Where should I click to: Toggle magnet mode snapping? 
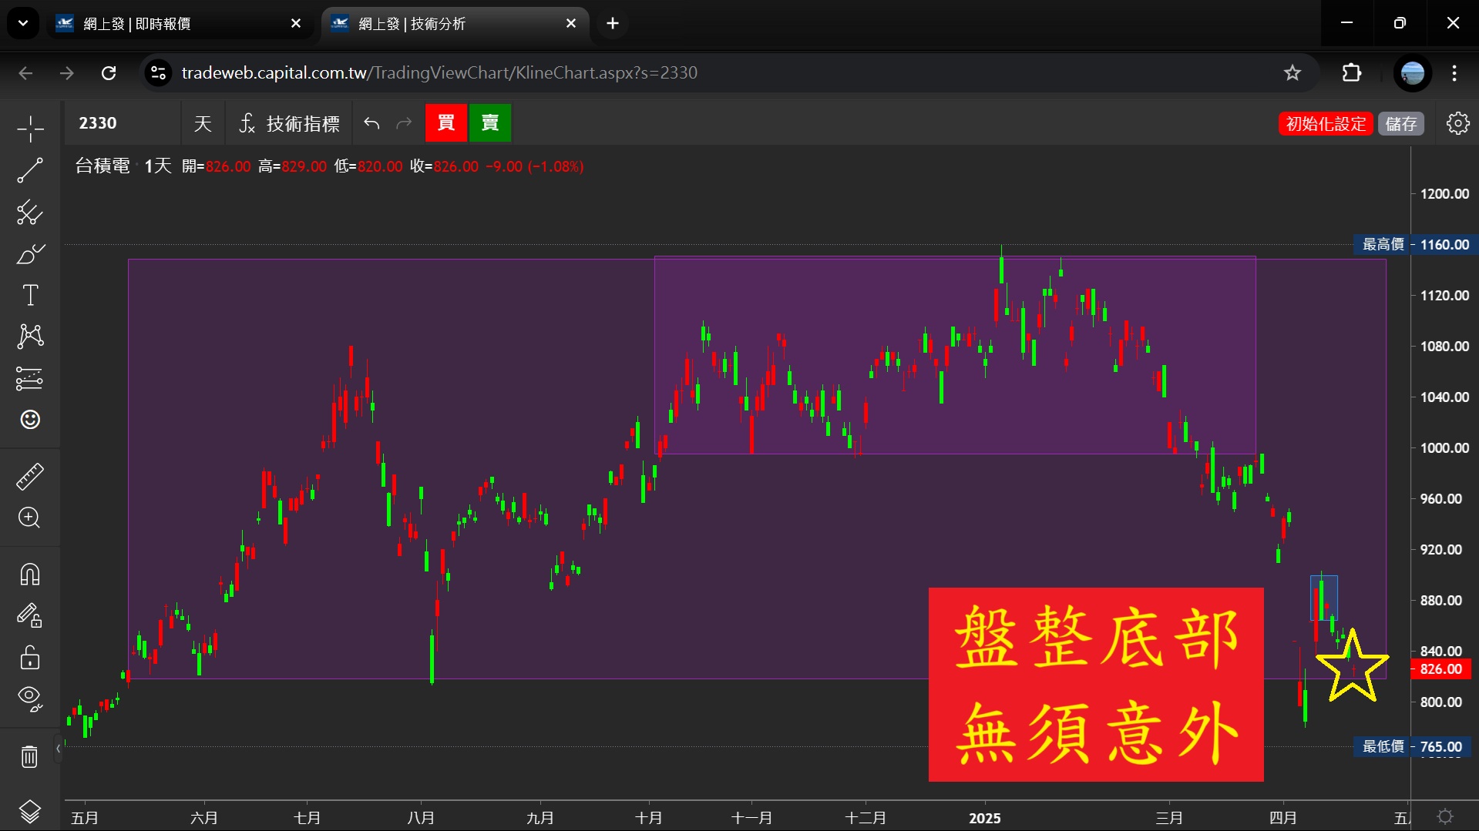30,575
